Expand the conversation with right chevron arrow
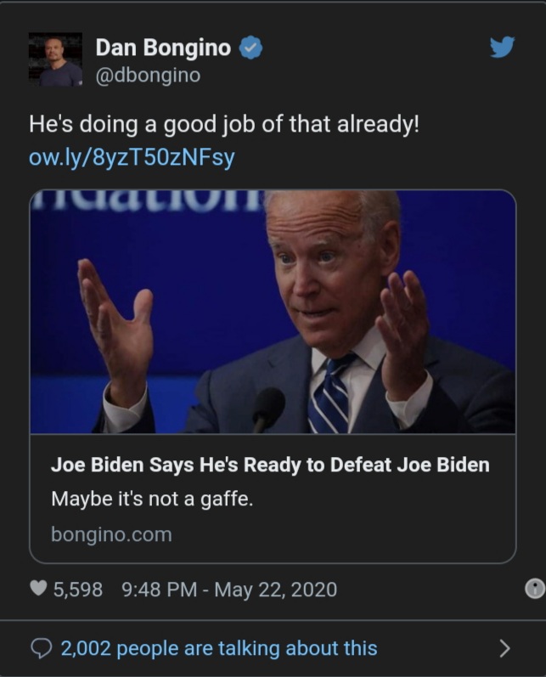 click(504, 648)
